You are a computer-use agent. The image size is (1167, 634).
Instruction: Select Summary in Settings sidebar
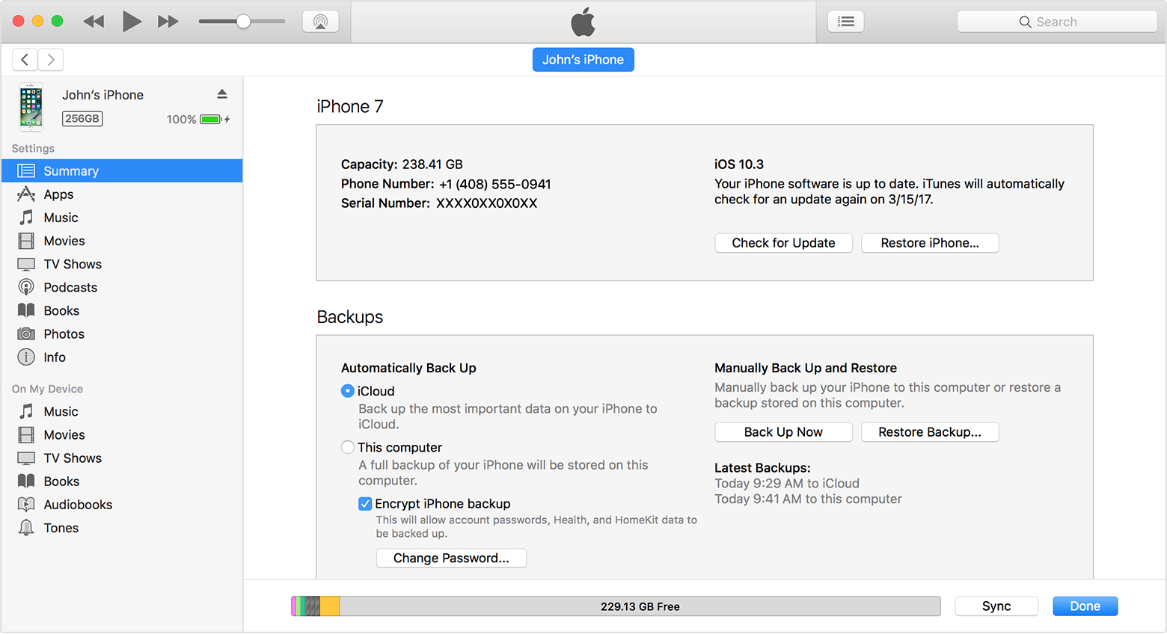(122, 171)
